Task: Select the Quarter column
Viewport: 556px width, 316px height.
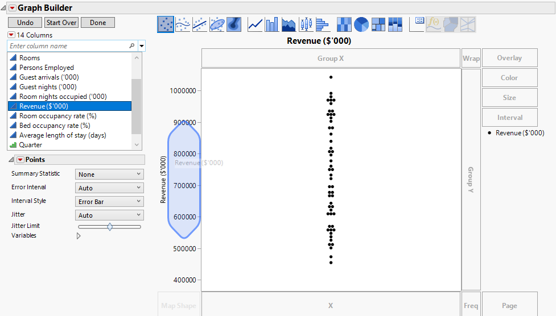Action: pyautogui.click(x=69, y=145)
